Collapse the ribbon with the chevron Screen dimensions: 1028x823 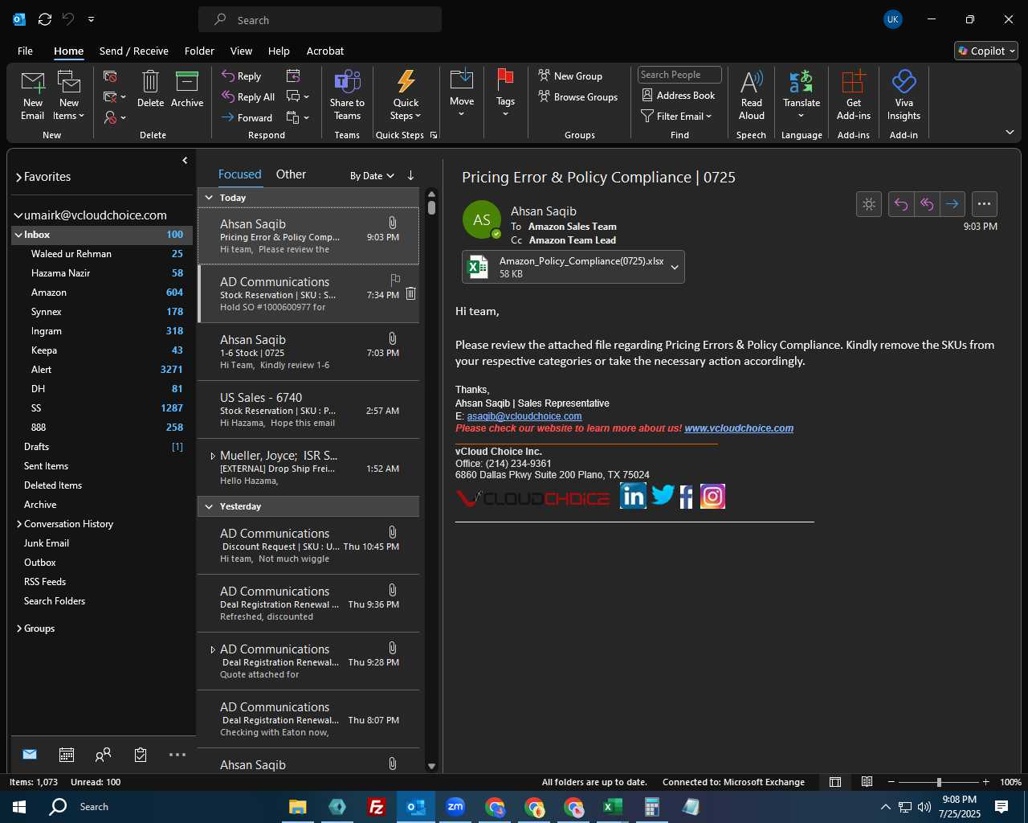point(1010,132)
